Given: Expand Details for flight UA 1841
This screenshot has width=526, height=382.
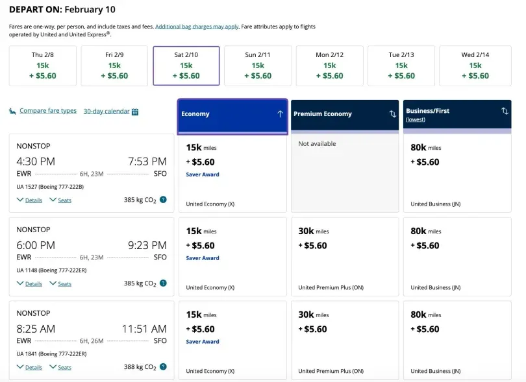Looking at the screenshot, I should (29, 368).
